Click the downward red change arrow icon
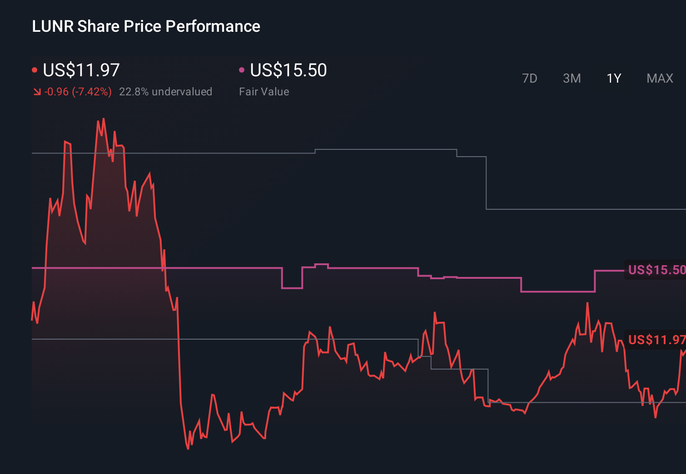The width and height of the screenshot is (686, 474). tap(37, 91)
